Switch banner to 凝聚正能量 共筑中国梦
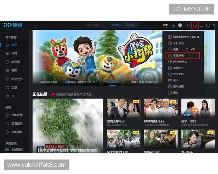The width and height of the screenshot is (218, 174). (x=145, y=82)
